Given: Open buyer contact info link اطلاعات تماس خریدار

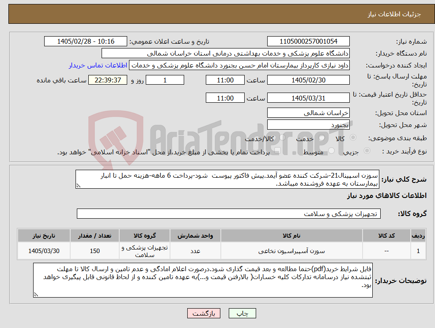Looking at the screenshot, I should (x=98, y=65).
